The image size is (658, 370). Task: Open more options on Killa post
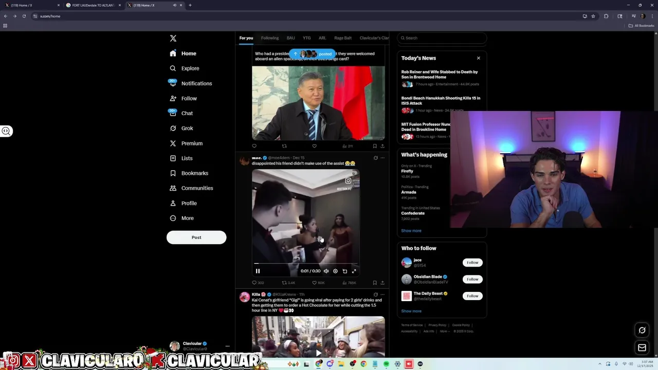point(382,294)
